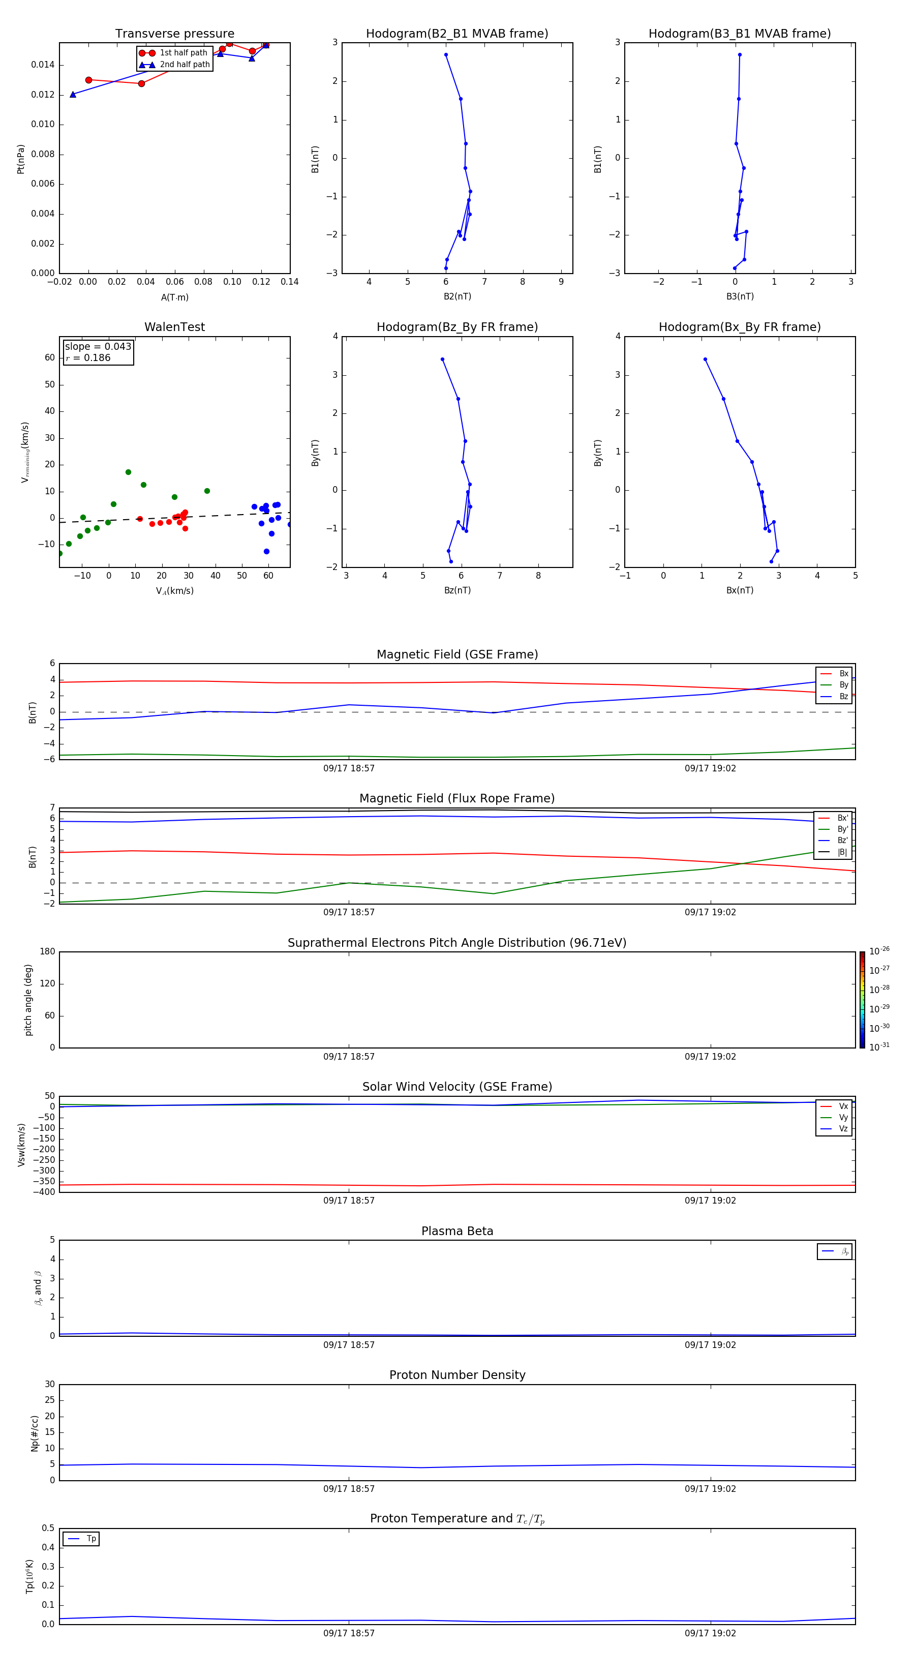This screenshot has width=915, height=1678.
Task: Select "2nd half path" legend entry
Action: point(174,65)
